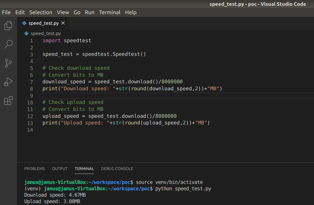This screenshot has width=314, height=205.
Task: Click the Python icon in the breadcrumb bar
Action: click(26, 33)
